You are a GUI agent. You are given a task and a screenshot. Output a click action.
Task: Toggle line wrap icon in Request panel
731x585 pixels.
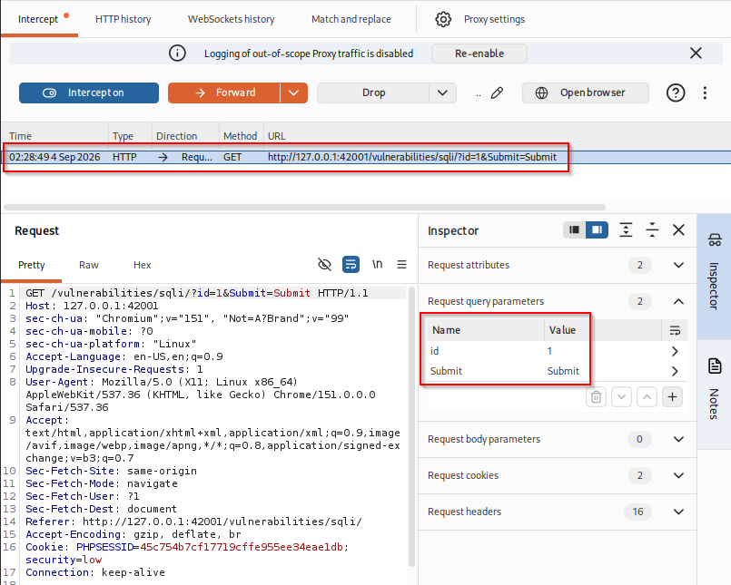[x=351, y=265]
